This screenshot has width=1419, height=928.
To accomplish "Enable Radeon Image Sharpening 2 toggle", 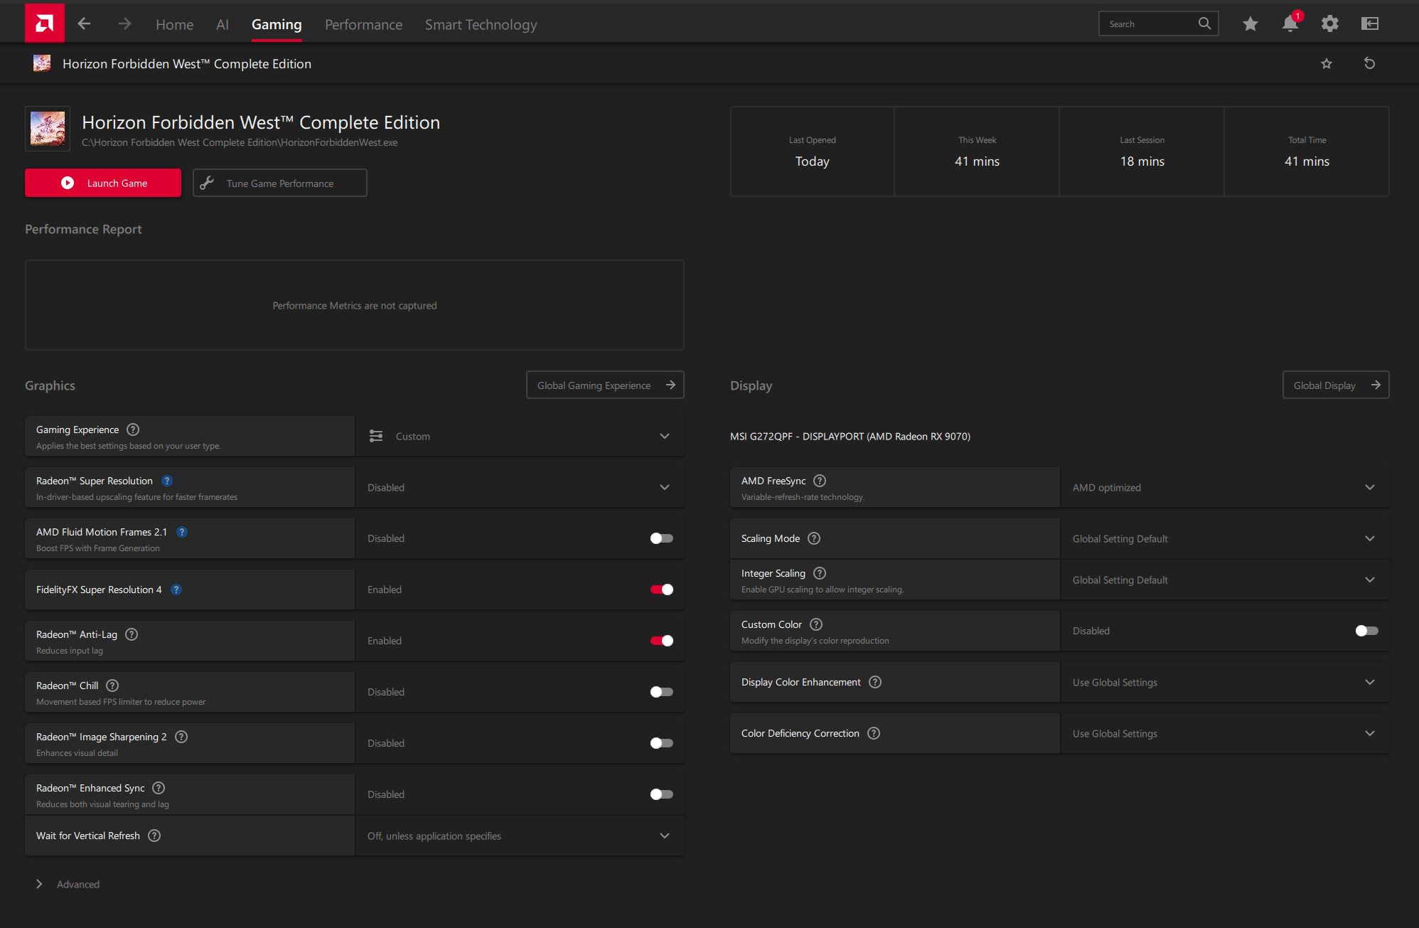I will coord(661,743).
